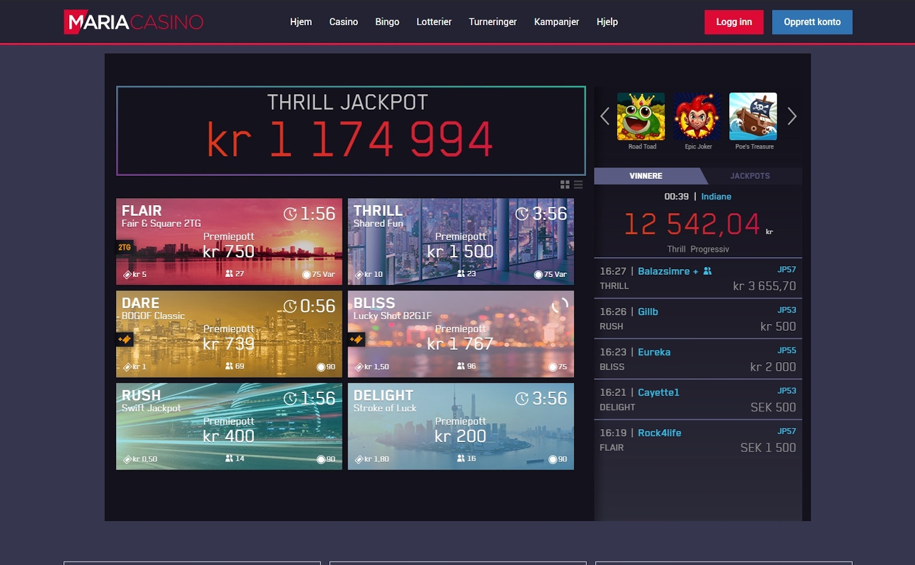915x565 pixels.
Task: Go to Turneringer in navigation
Action: (x=492, y=22)
